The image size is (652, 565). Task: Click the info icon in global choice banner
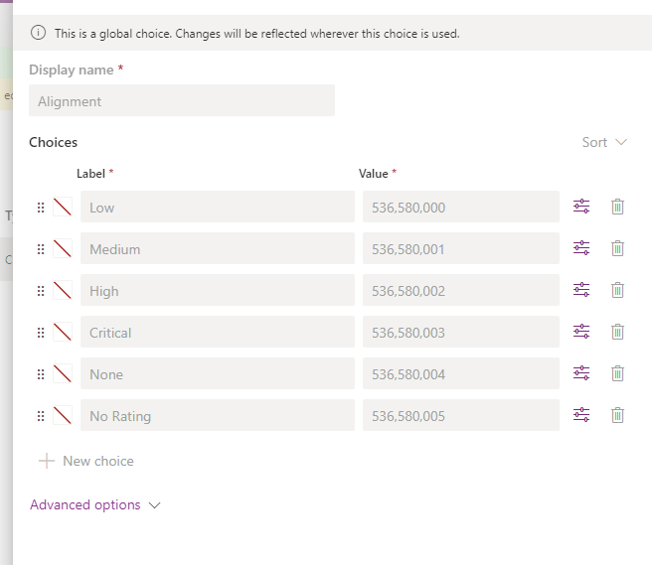[x=39, y=33]
